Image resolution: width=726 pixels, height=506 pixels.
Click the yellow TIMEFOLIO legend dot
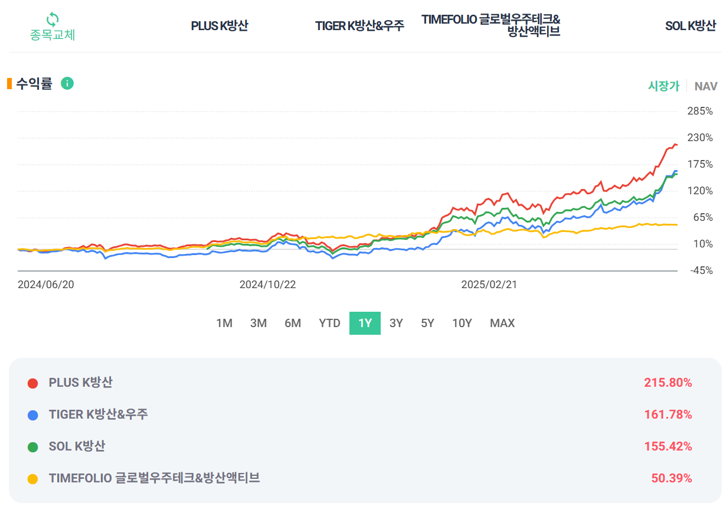tap(33, 479)
